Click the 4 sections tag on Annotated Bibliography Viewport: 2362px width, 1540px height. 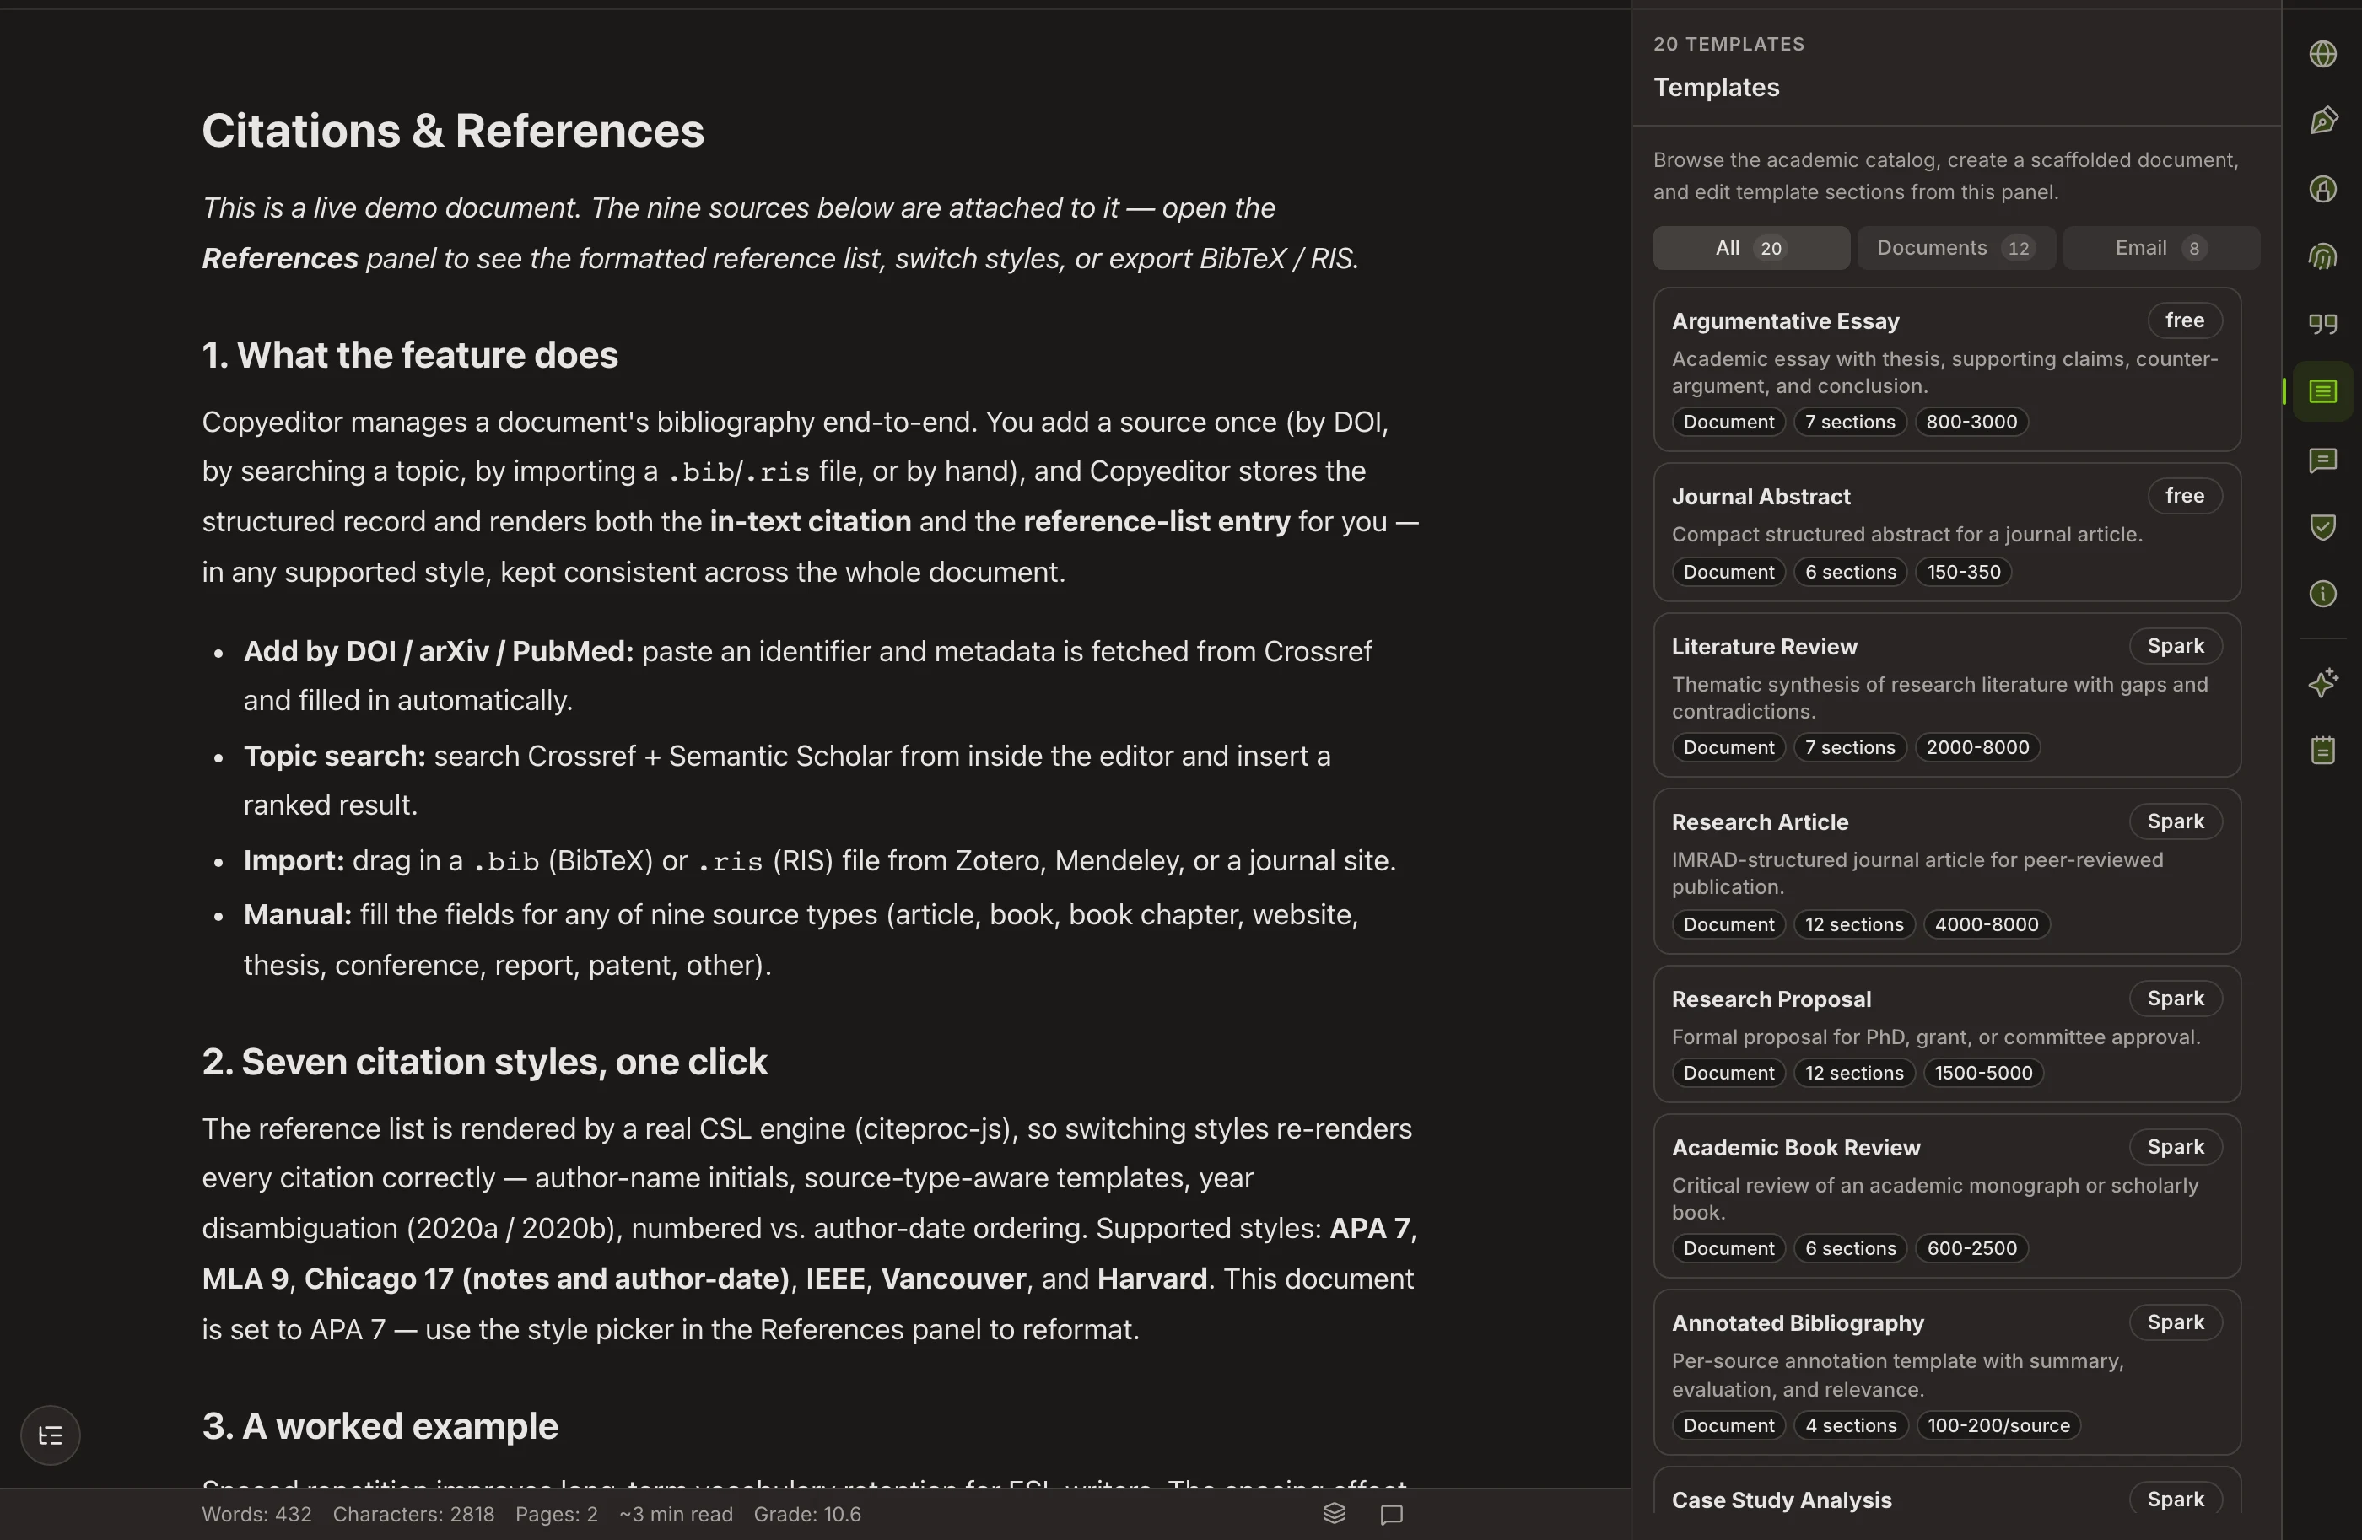click(x=1850, y=1425)
